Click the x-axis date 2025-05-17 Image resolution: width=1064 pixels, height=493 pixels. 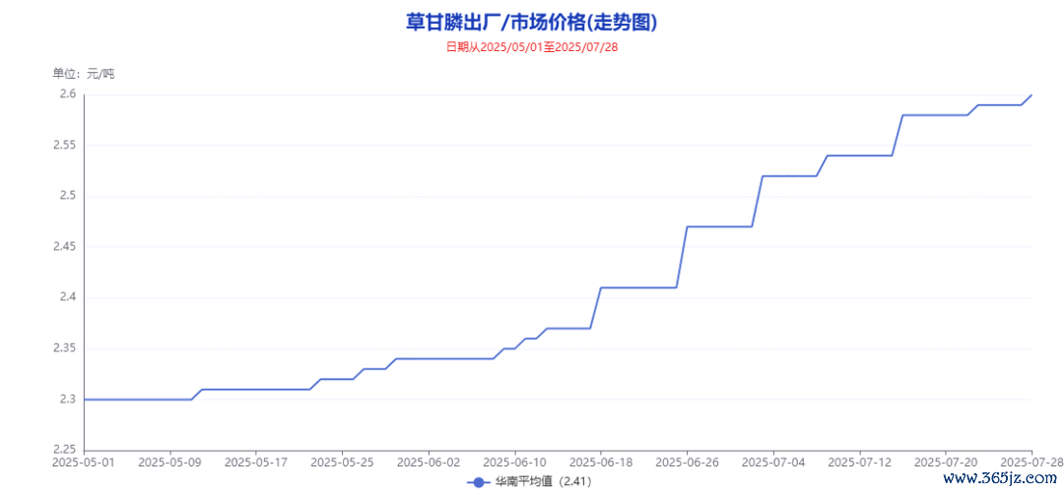(x=256, y=462)
